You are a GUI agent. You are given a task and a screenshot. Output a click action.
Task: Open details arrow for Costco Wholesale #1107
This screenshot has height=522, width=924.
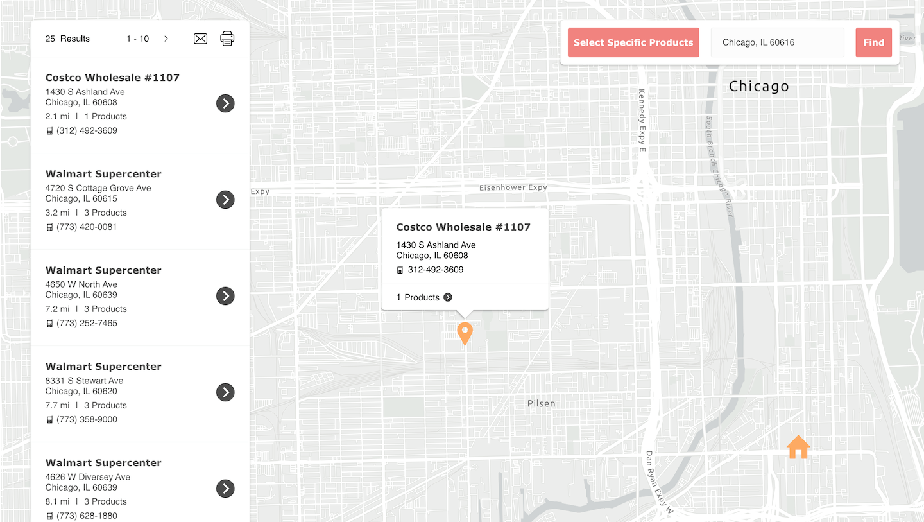(x=225, y=103)
